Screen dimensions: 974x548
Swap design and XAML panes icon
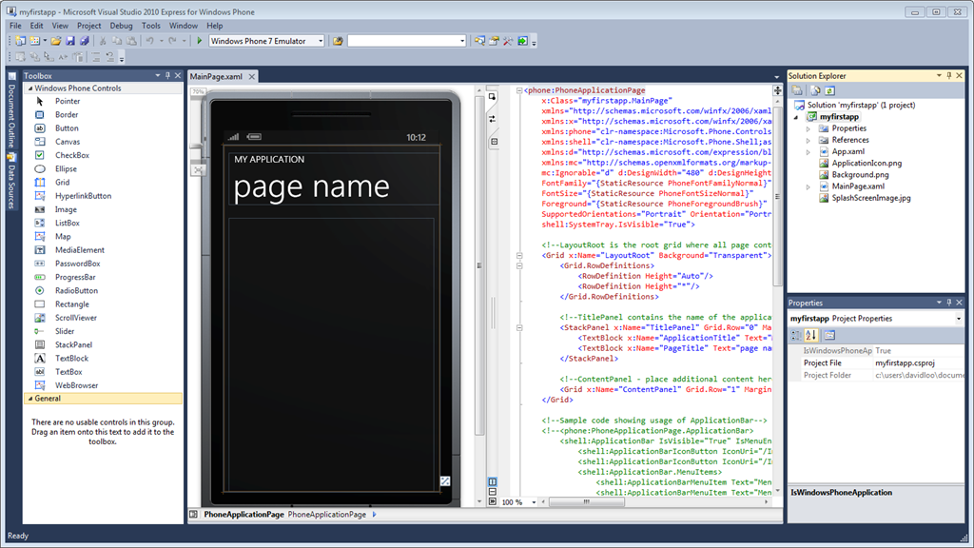[x=492, y=119]
